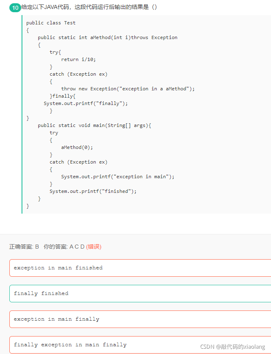Click the 正确答案: B label
The width and height of the screenshot is (271, 354).
pyautogui.click(x=24, y=247)
